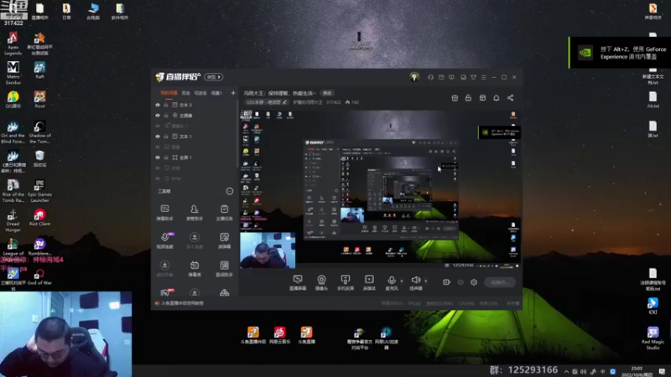
Task: Open mode switch pill beside the logo
Action: click(214, 77)
